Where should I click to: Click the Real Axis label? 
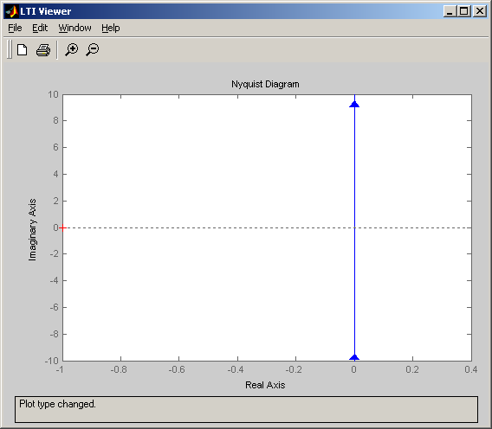point(265,385)
